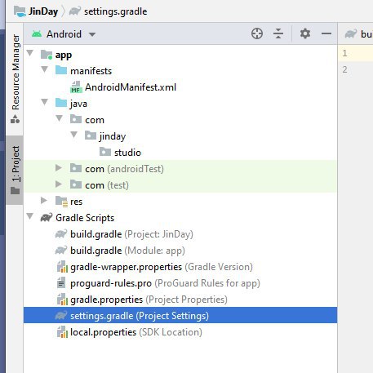Hide the Project tool window
This screenshot has width=373, height=373.
326,33
